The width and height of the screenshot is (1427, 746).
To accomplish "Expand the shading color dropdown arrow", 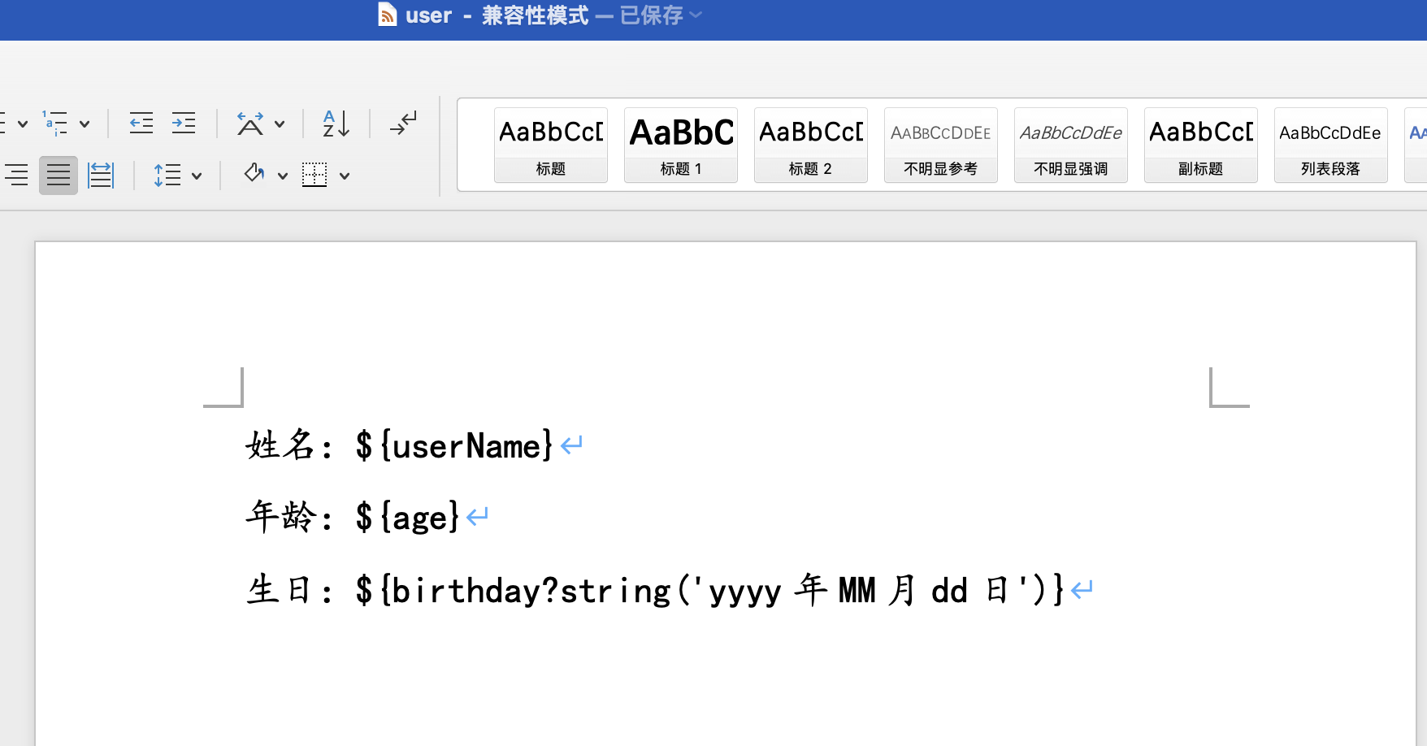I will point(283,176).
